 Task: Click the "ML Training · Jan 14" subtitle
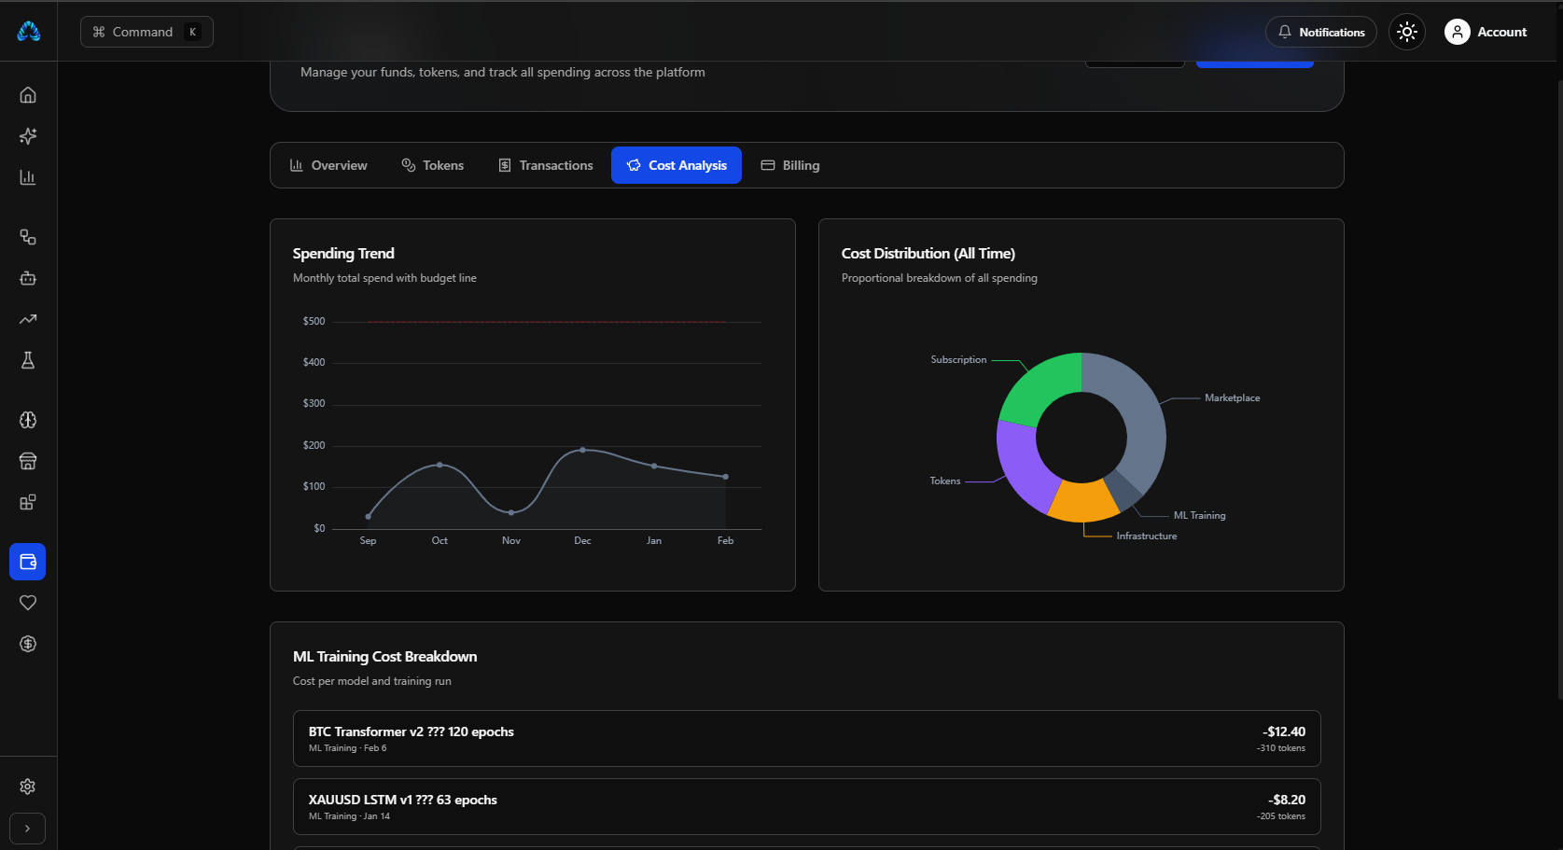(350, 816)
